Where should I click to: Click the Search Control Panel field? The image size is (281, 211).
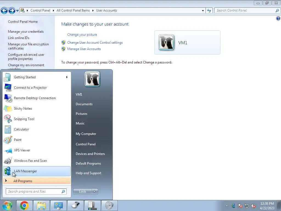point(247,11)
